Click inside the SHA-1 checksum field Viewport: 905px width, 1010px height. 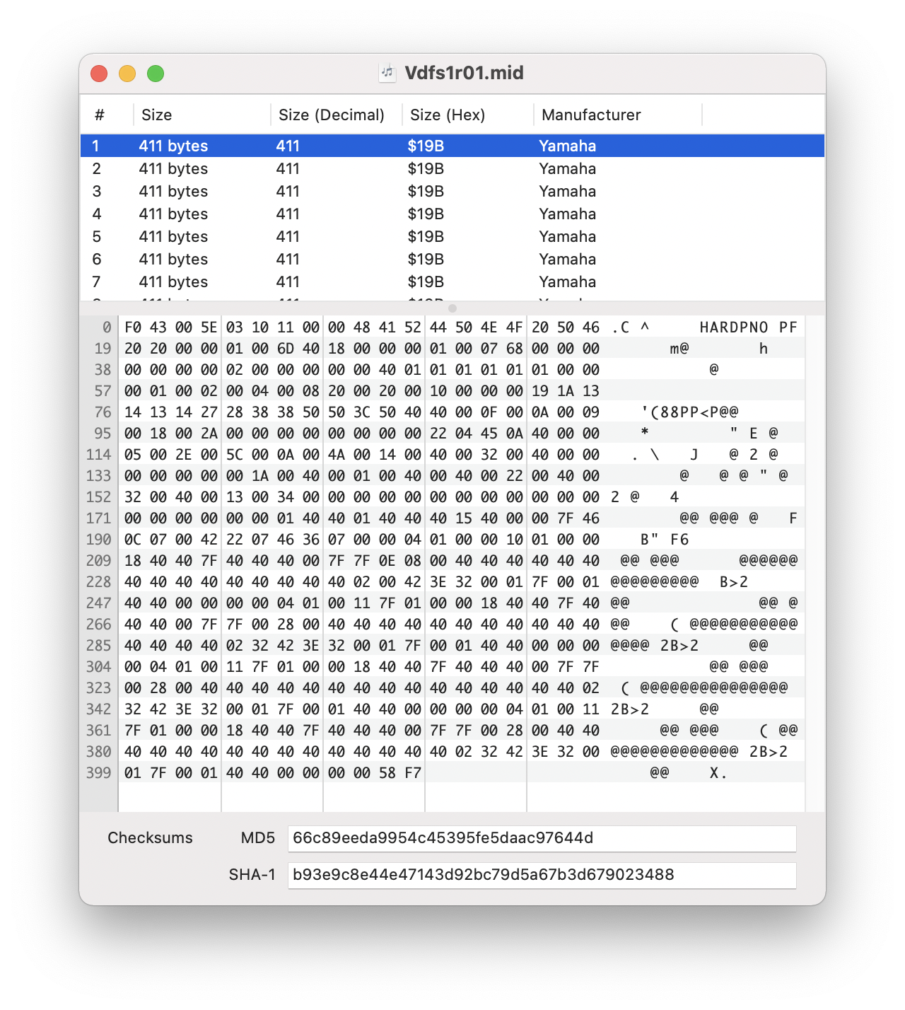tap(542, 875)
